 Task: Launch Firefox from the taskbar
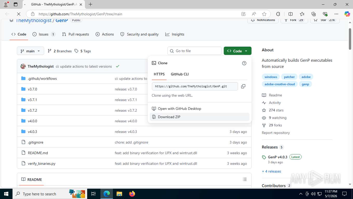132,194
